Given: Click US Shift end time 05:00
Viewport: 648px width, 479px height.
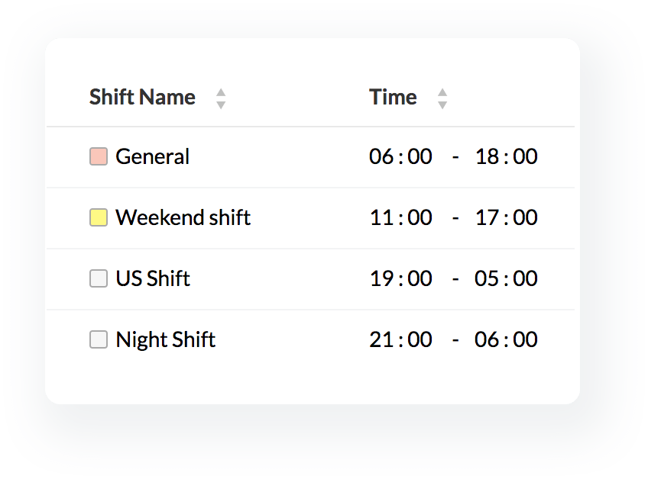Looking at the screenshot, I should point(506,279).
